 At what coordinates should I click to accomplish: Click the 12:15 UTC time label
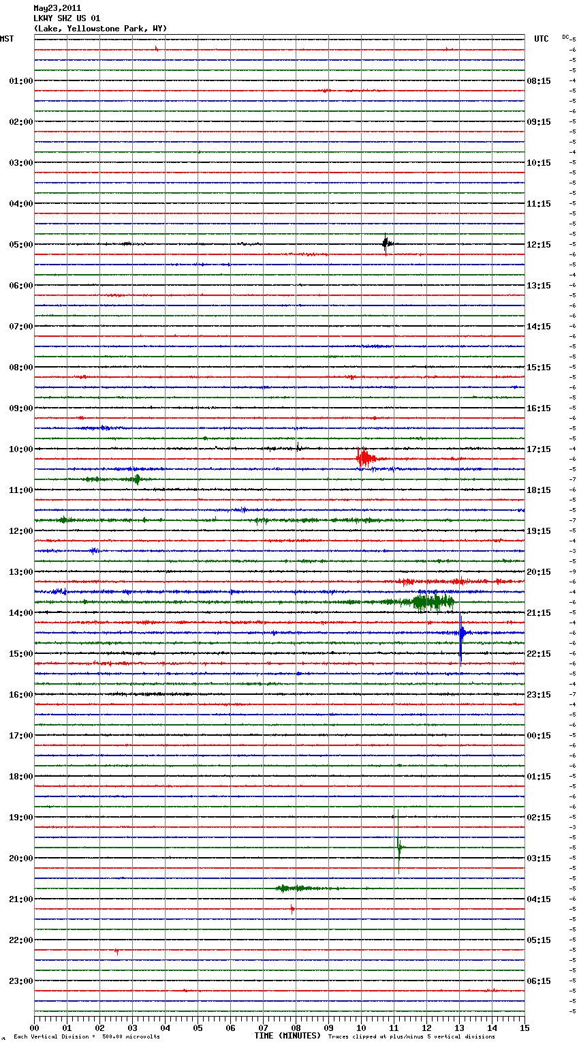coord(539,245)
